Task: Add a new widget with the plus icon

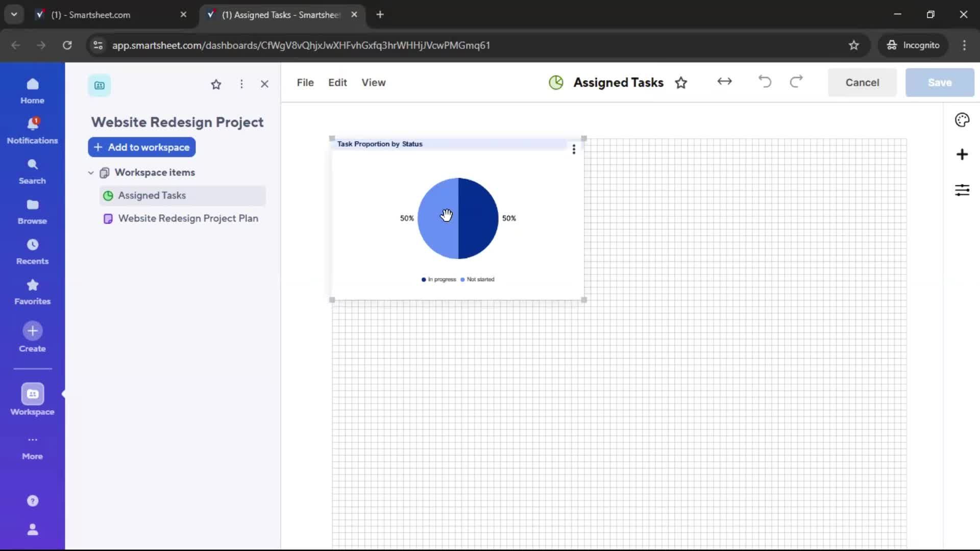Action: tap(963, 155)
